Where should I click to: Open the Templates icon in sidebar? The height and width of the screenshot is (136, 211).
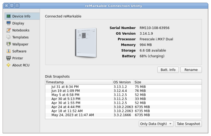click(9, 37)
